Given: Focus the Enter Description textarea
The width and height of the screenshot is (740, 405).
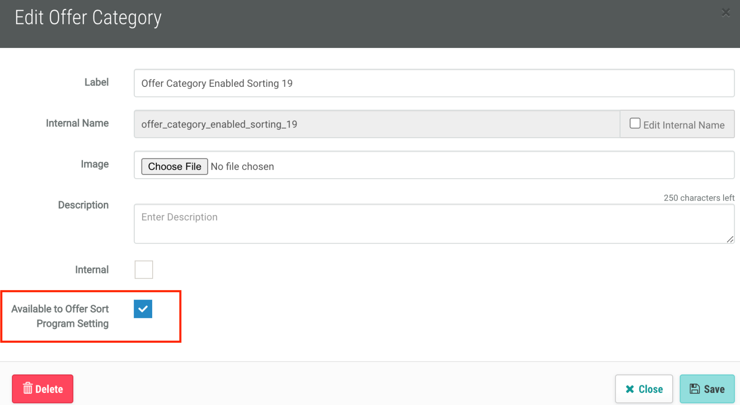Looking at the screenshot, I should coord(434,224).
